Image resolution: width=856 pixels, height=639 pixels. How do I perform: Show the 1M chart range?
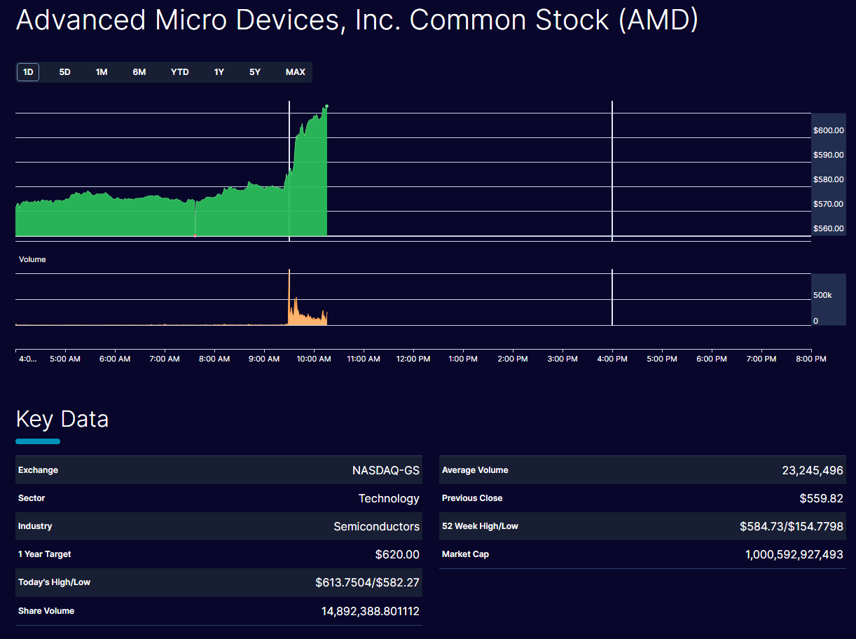click(102, 72)
